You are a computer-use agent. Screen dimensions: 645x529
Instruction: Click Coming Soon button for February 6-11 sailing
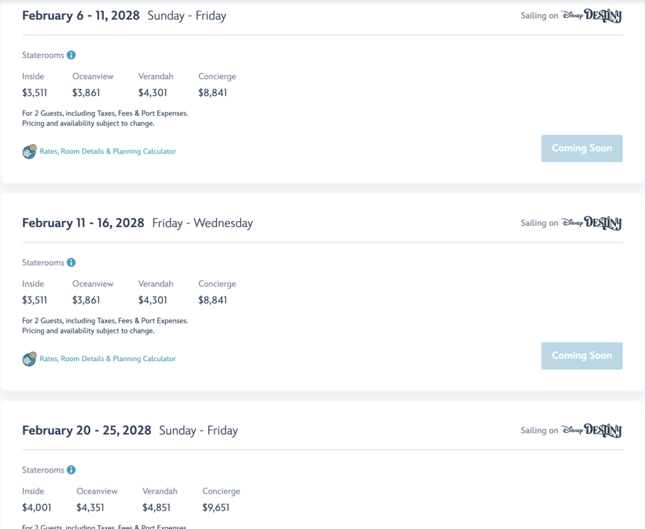click(x=581, y=148)
